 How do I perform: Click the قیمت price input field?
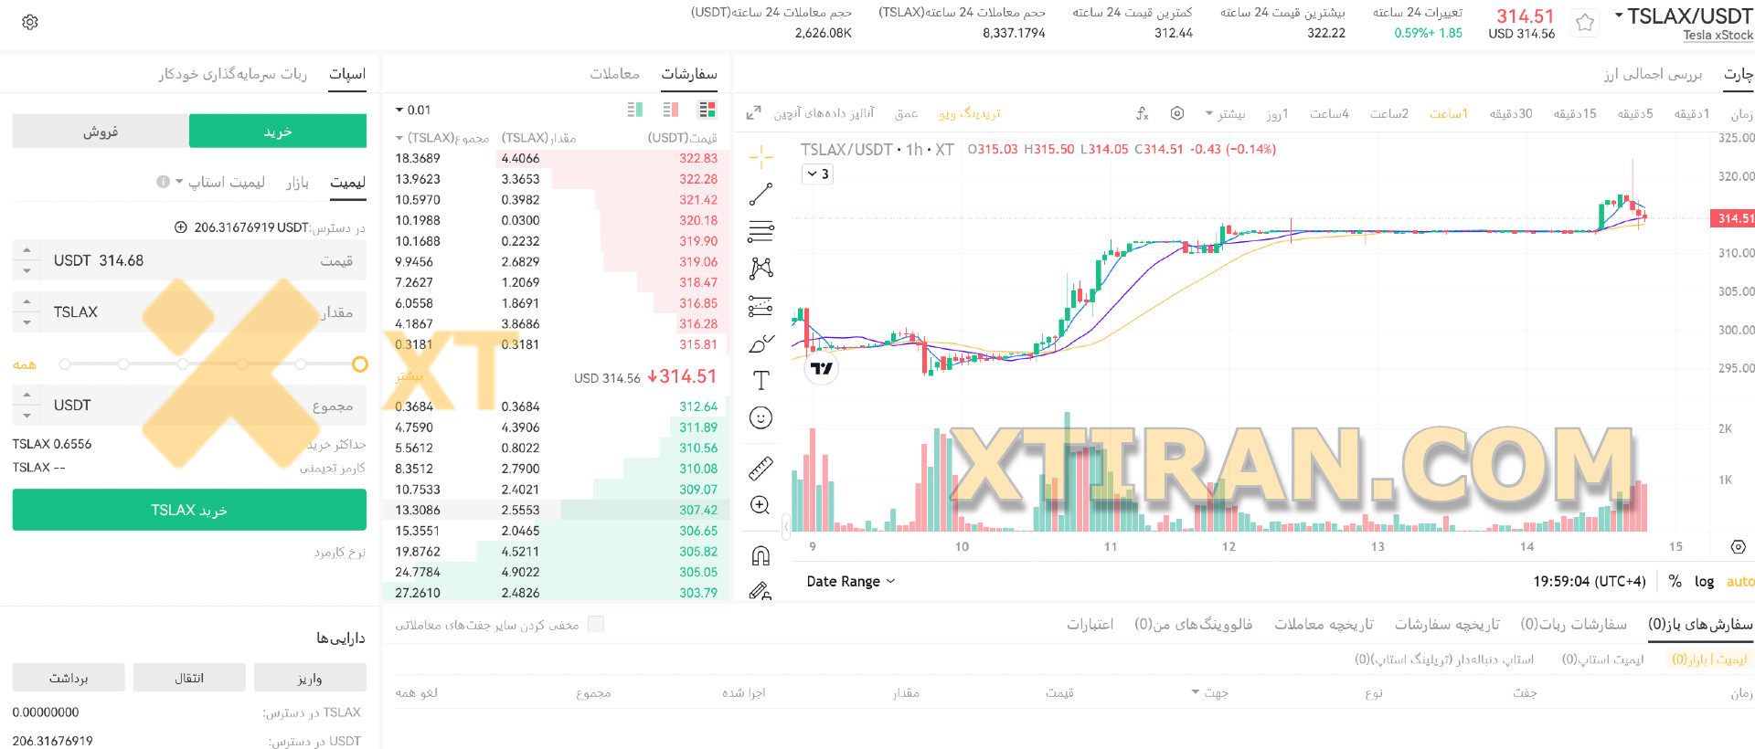(x=189, y=260)
